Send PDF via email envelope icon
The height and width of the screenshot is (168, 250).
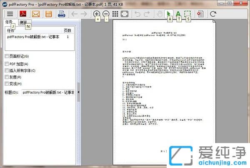pos(36,14)
